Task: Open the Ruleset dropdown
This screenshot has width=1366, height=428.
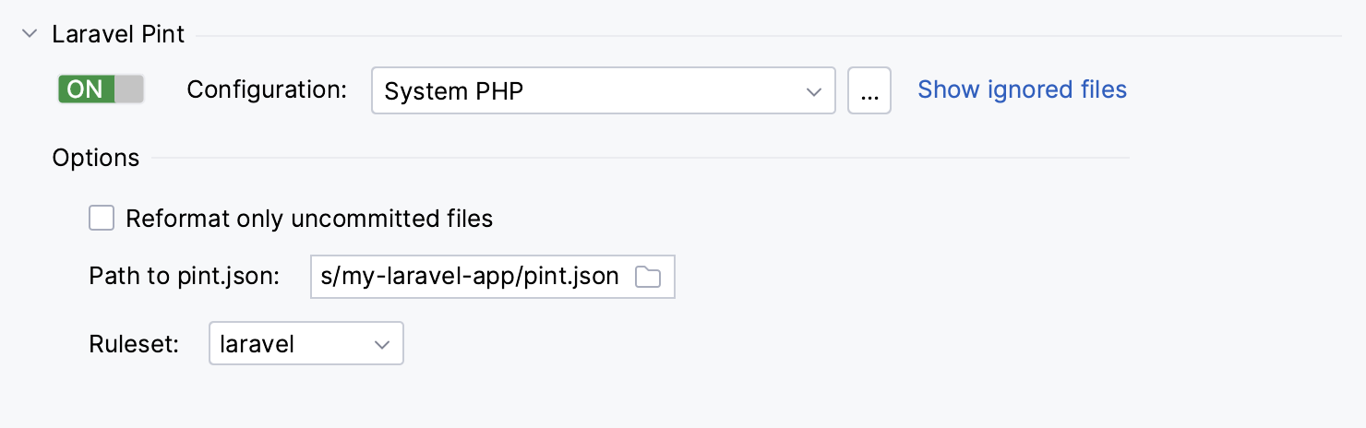Action: 306,345
